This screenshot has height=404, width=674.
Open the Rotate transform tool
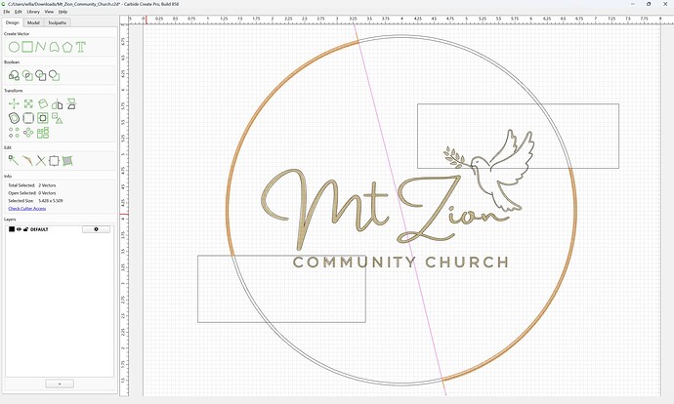click(x=43, y=103)
